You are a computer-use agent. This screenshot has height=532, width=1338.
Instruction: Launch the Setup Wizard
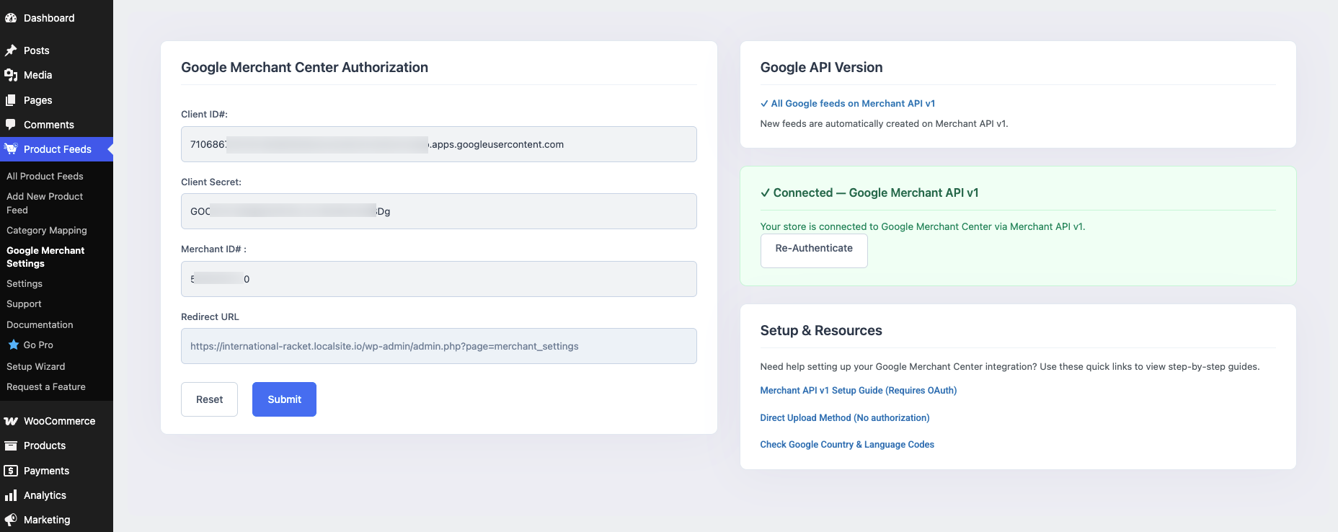(x=35, y=367)
